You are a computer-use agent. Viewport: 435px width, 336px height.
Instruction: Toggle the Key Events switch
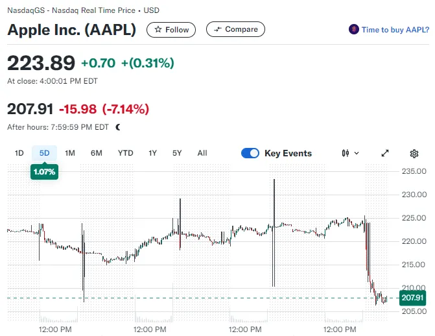tap(250, 154)
